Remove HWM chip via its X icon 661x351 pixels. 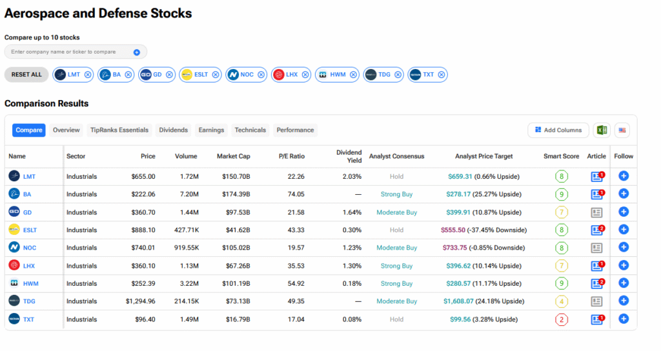tap(353, 75)
